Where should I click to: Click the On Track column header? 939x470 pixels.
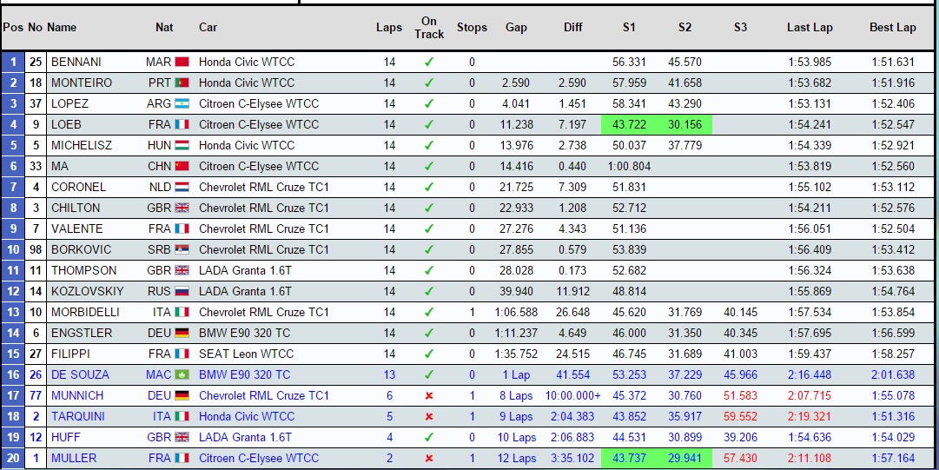tap(428, 28)
